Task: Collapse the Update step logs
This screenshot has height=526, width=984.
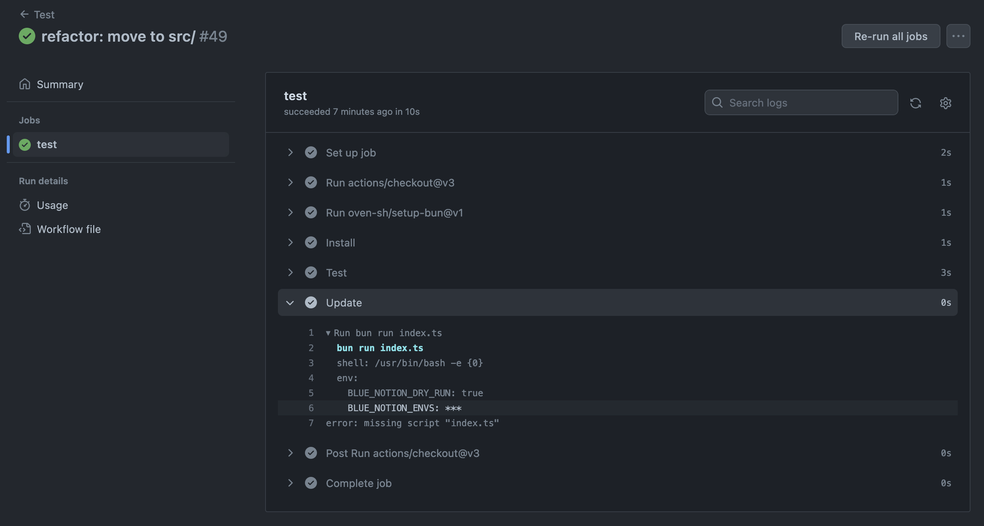Action: click(x=290, y=302)
